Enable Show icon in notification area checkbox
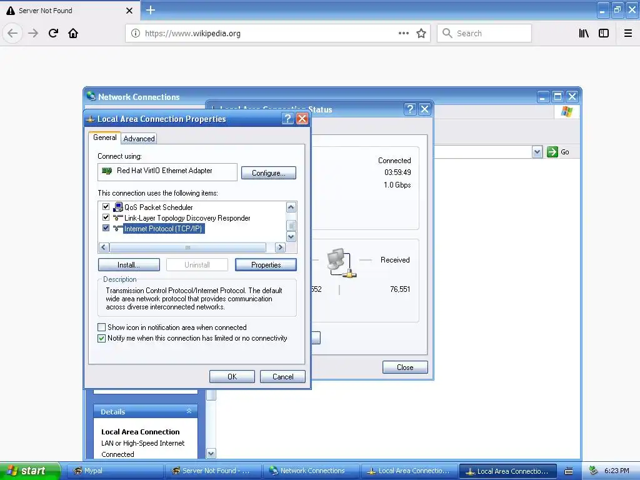The image size is (640, 480). (x=102, y=327)
